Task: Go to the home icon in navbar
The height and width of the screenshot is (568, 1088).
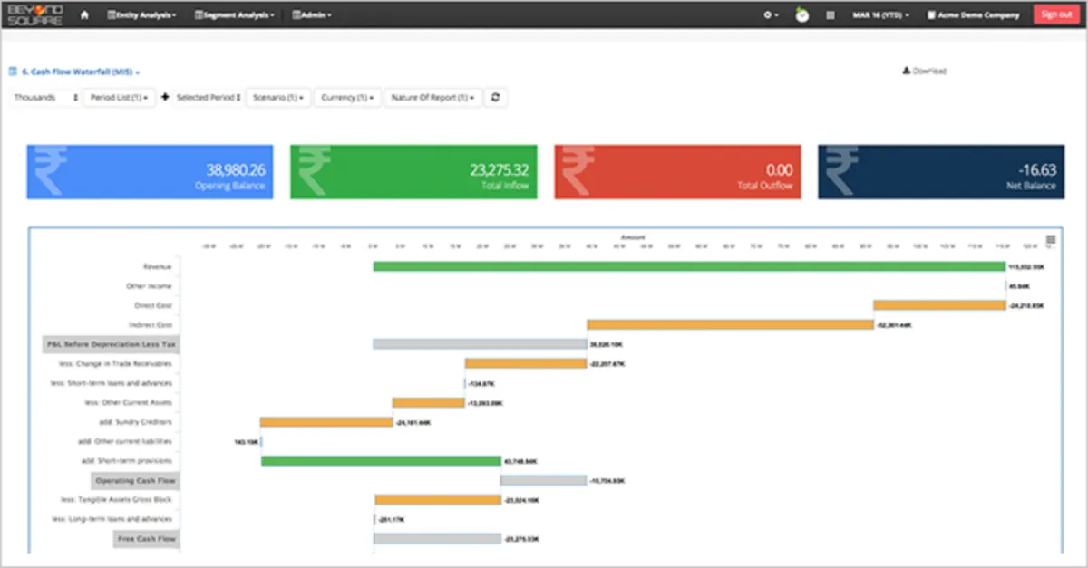Action: tap(84, 14)
